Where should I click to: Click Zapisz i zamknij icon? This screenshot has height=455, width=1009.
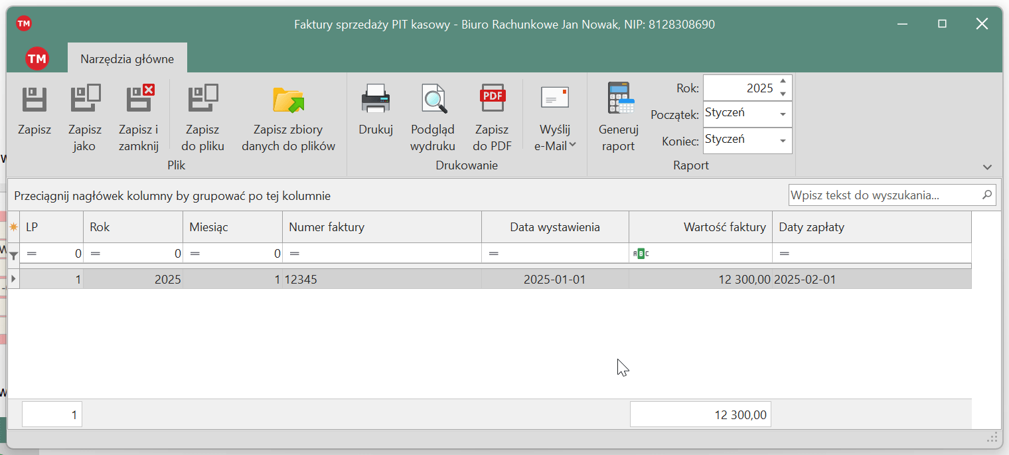pos(139,100)
